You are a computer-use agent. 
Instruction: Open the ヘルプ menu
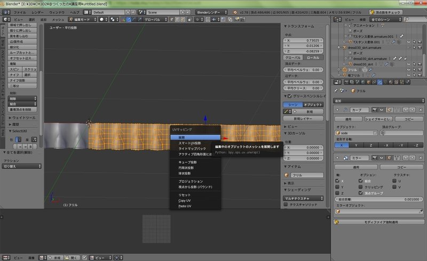[74, 12]
